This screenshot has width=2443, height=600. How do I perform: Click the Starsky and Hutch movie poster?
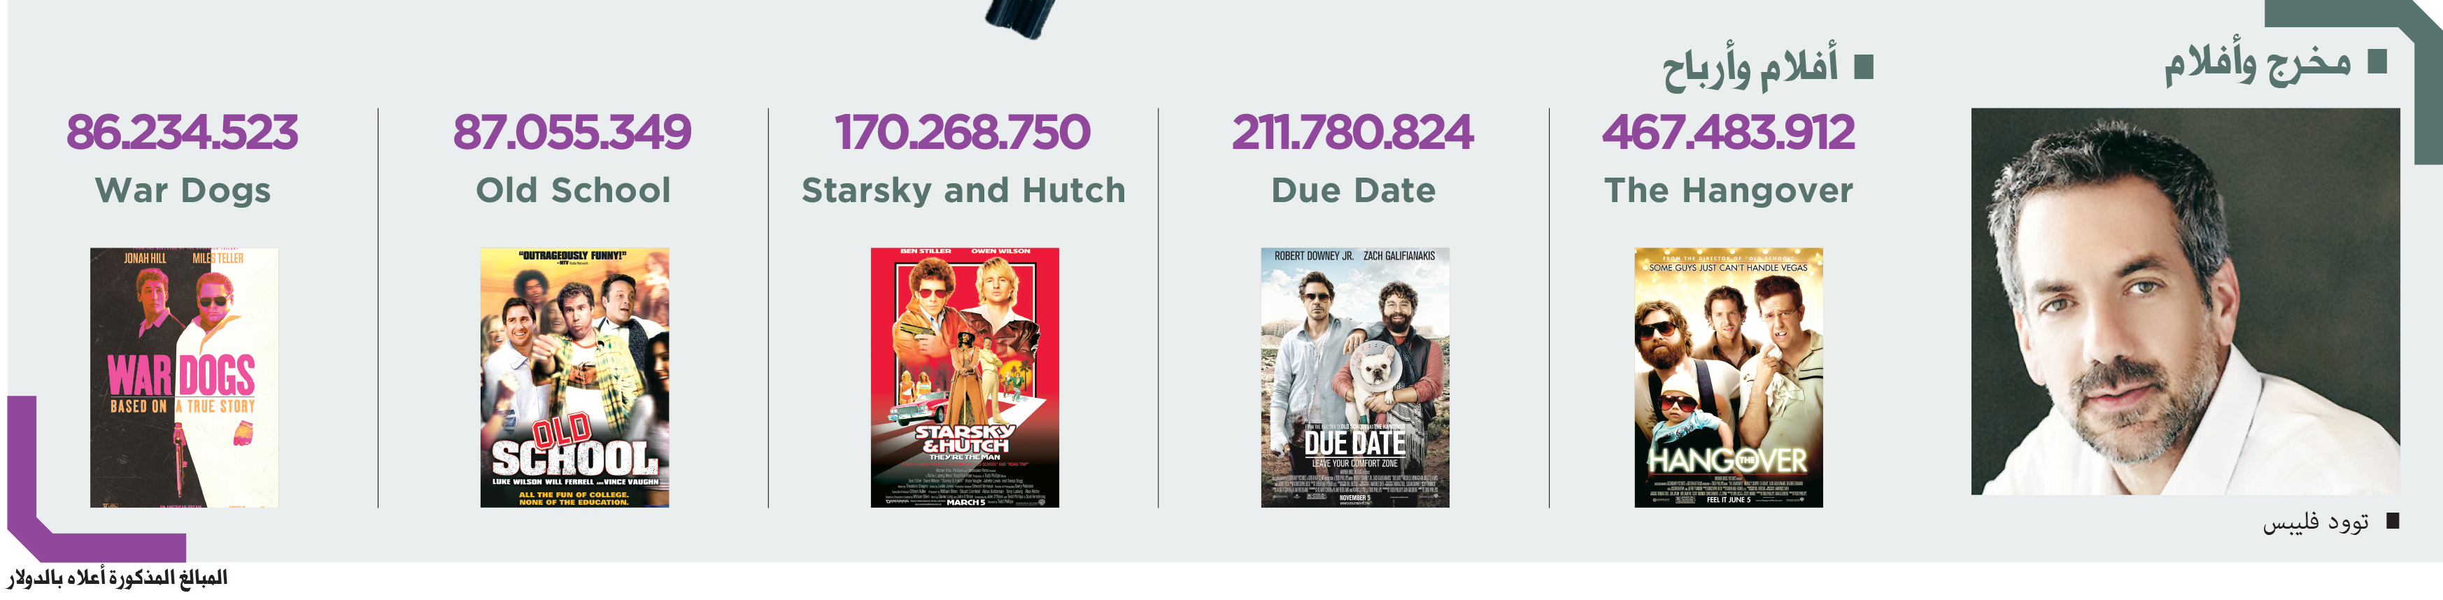click(x=965, y=377)
